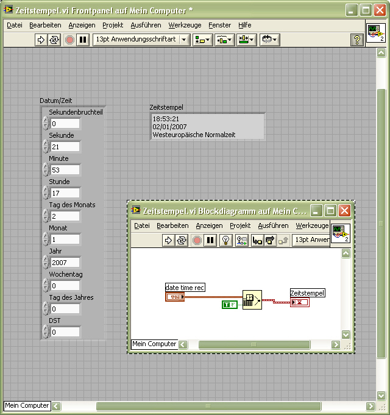Click the Stunde stepper arrows
This screenshot has height=415, width=390.
46,193
